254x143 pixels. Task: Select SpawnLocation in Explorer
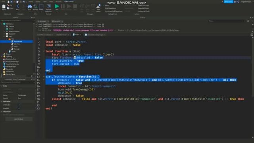[14, 31]
